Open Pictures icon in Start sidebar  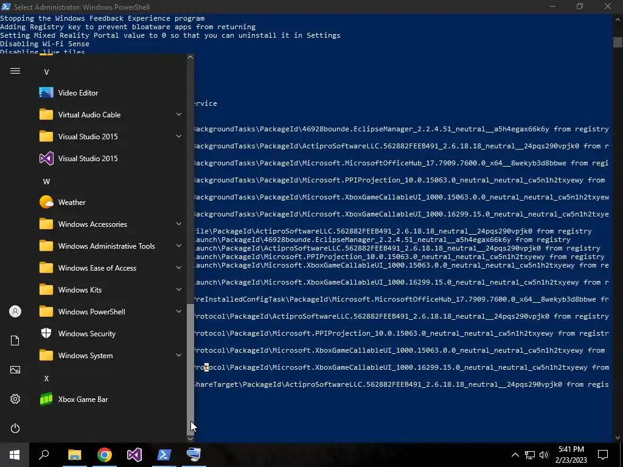click(x=15, y=370)
